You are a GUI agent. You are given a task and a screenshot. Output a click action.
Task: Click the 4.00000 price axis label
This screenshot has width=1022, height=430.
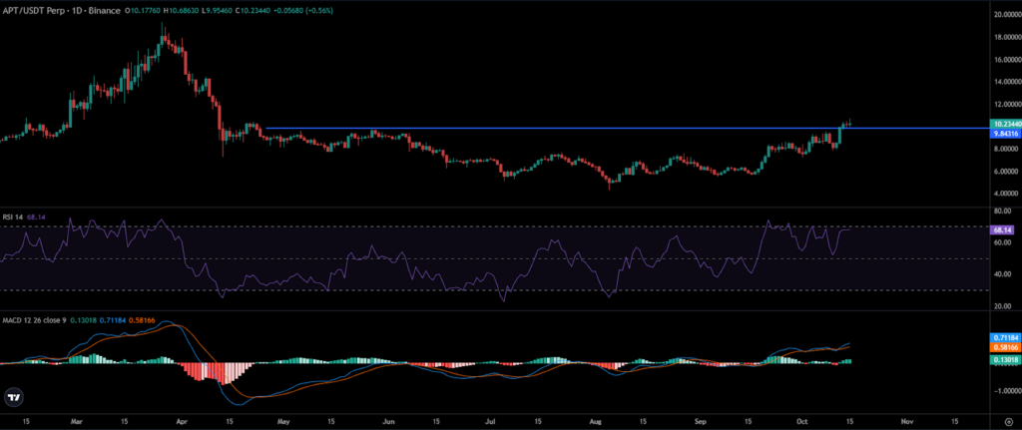(1004, 194)
